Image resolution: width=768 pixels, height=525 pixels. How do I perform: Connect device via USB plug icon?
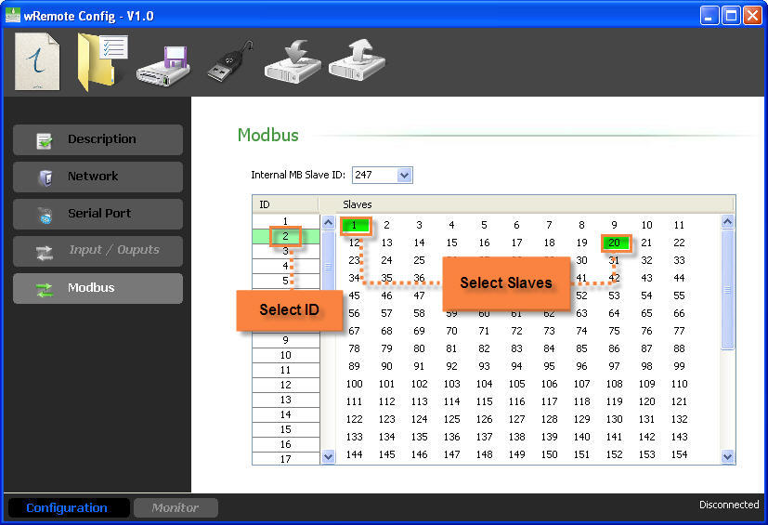[x=230, y=61]
